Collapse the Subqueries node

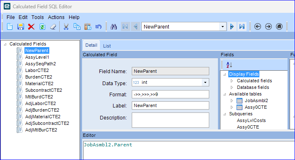225,114
